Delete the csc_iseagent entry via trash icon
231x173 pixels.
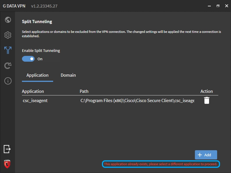point(206,100)
